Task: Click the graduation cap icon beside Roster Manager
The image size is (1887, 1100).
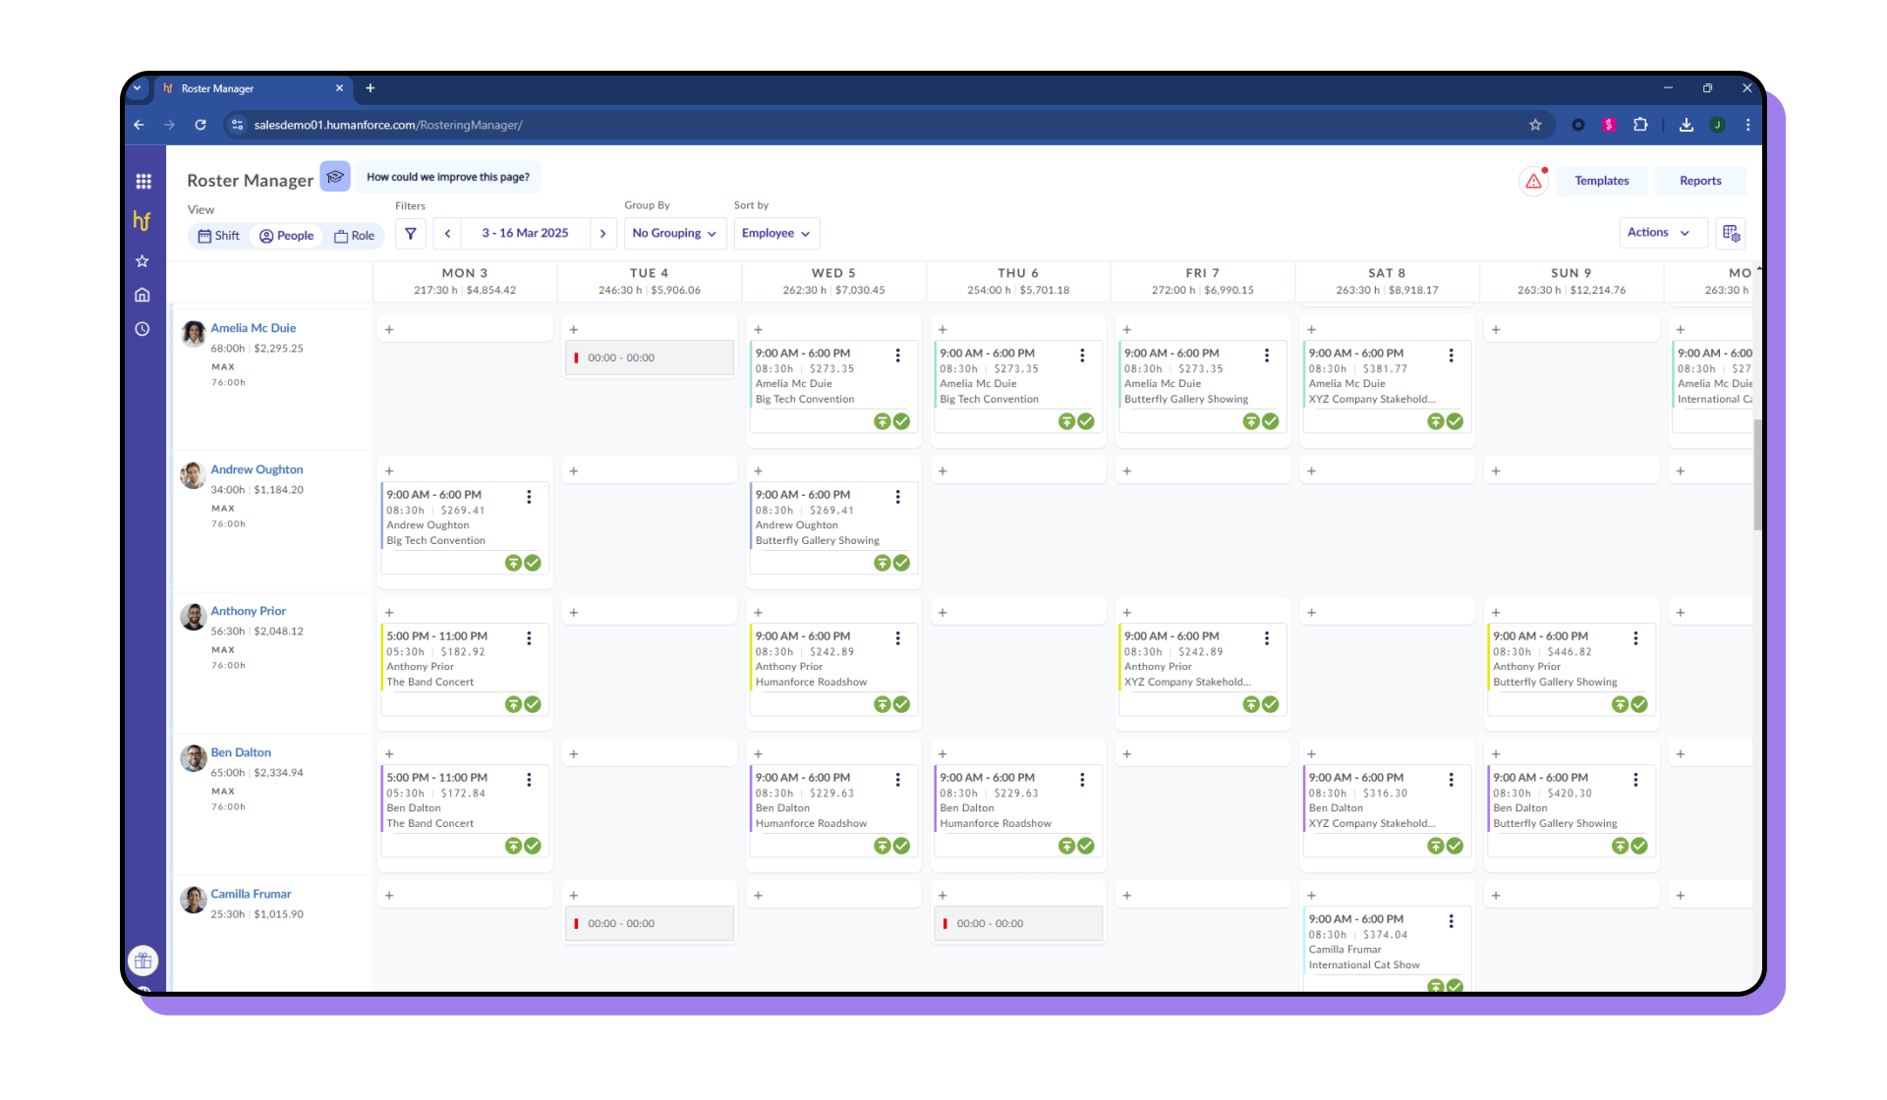Action: 335,177
